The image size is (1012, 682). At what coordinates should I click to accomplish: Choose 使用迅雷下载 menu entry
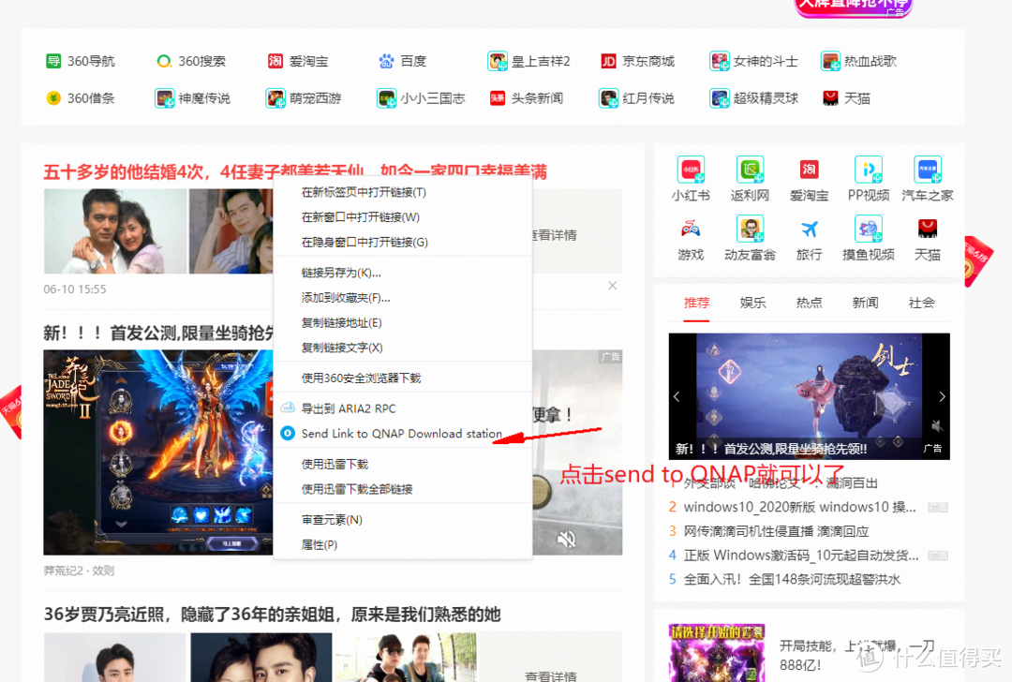click(x=403, y=464)
